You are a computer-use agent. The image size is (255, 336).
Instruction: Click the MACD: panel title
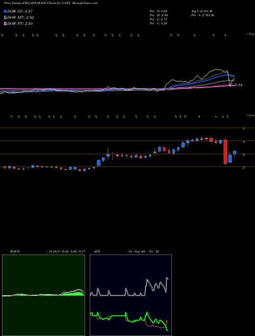(15, 251)
